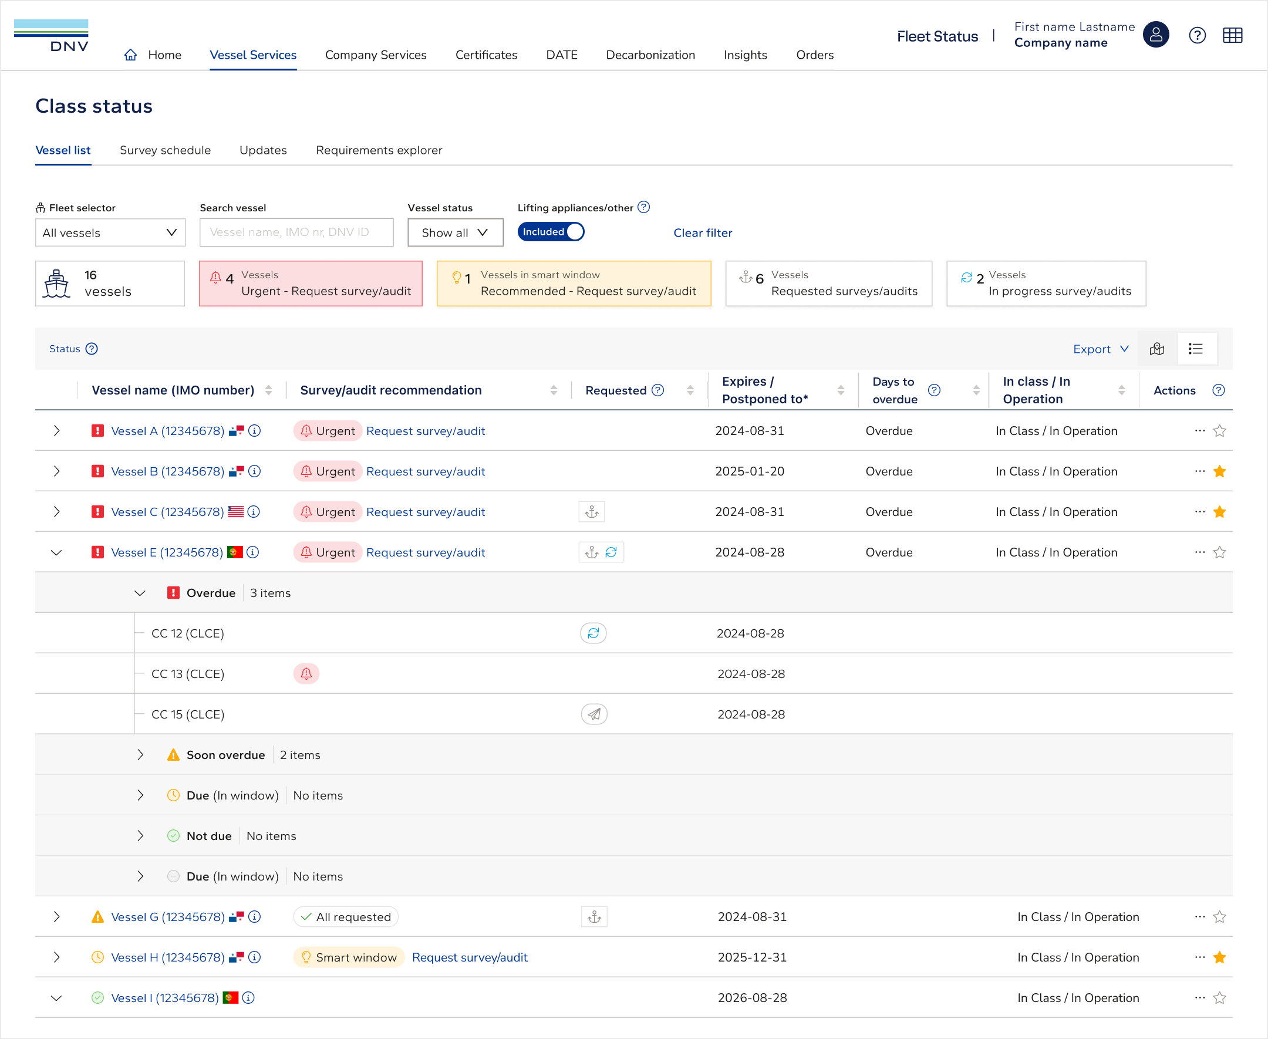Click the user profile avatar icon
This screenshot has width=1268, height=1039.
(1155, 35)
